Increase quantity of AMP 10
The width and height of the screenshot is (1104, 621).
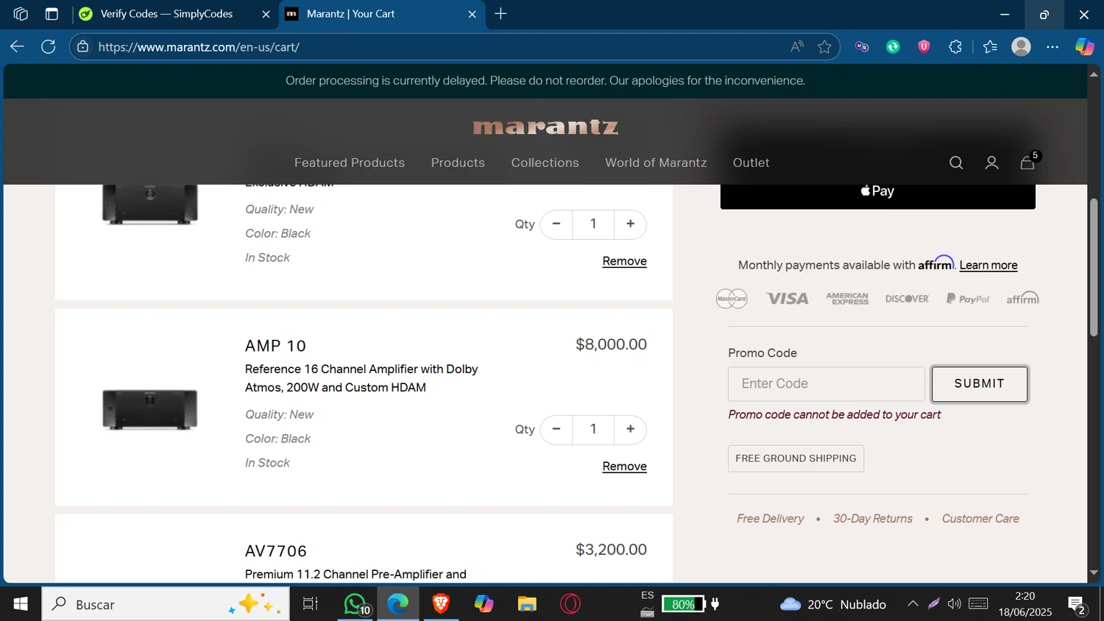[630, 429]
